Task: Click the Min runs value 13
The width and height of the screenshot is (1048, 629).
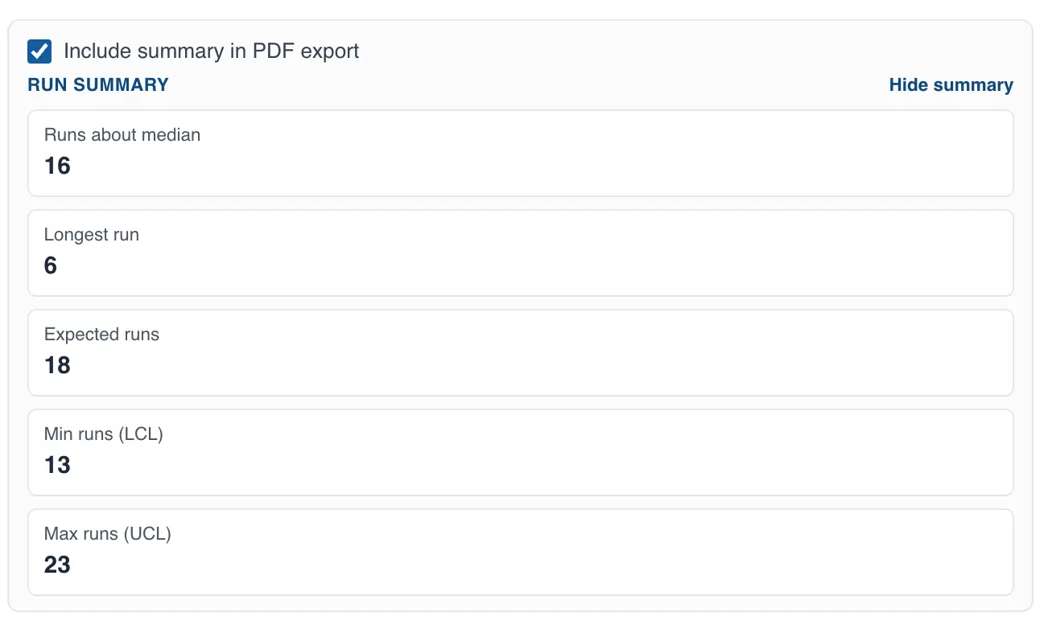Action: (x=57, y=465)
